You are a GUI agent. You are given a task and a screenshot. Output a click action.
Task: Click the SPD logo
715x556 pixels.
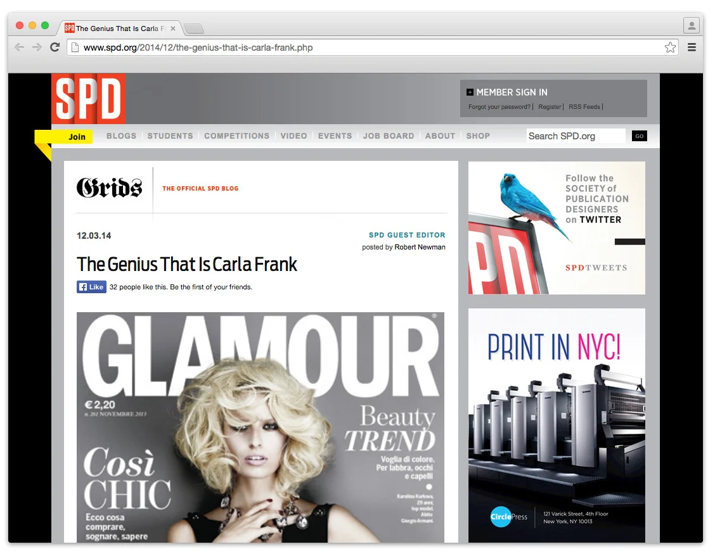tap(88, 98)
